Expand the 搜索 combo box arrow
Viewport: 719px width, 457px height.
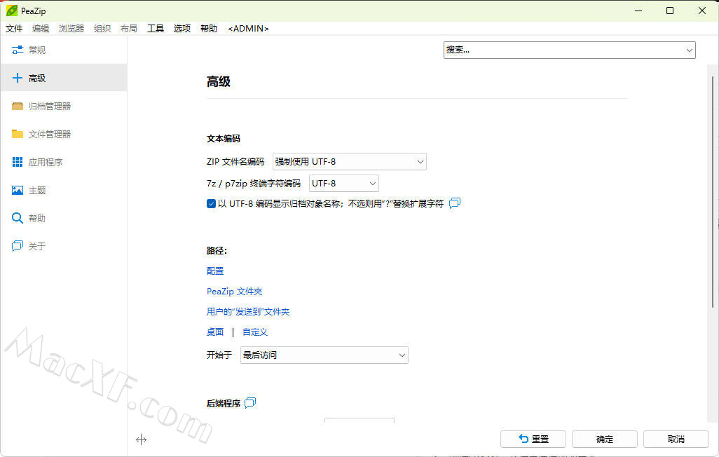tap(689, 50)
